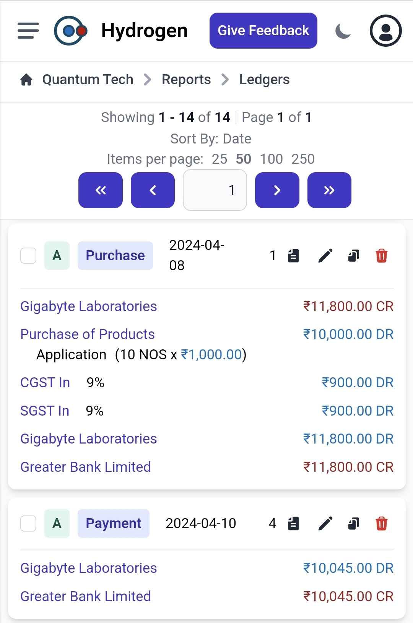Open Reports in the breadcrumb

[x=186, y=80]
